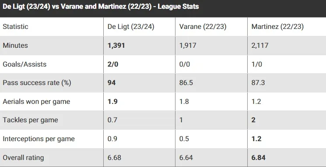Viewport: 326px width, 167px height.
Task: Click Martinez's minutes value 2,117
Action: (x=260, y=46)
